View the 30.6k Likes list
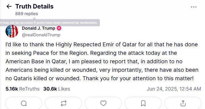 point(57,89)
